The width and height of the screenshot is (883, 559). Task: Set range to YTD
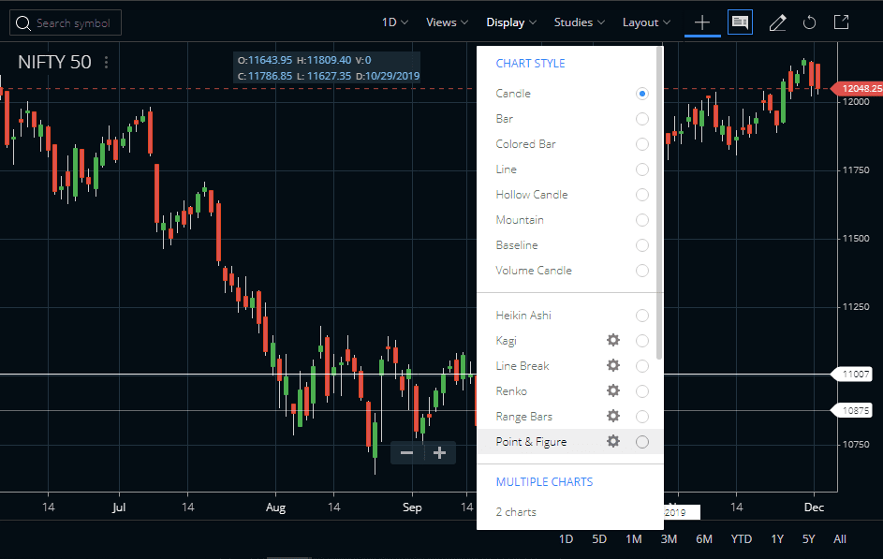click(741, 539)
